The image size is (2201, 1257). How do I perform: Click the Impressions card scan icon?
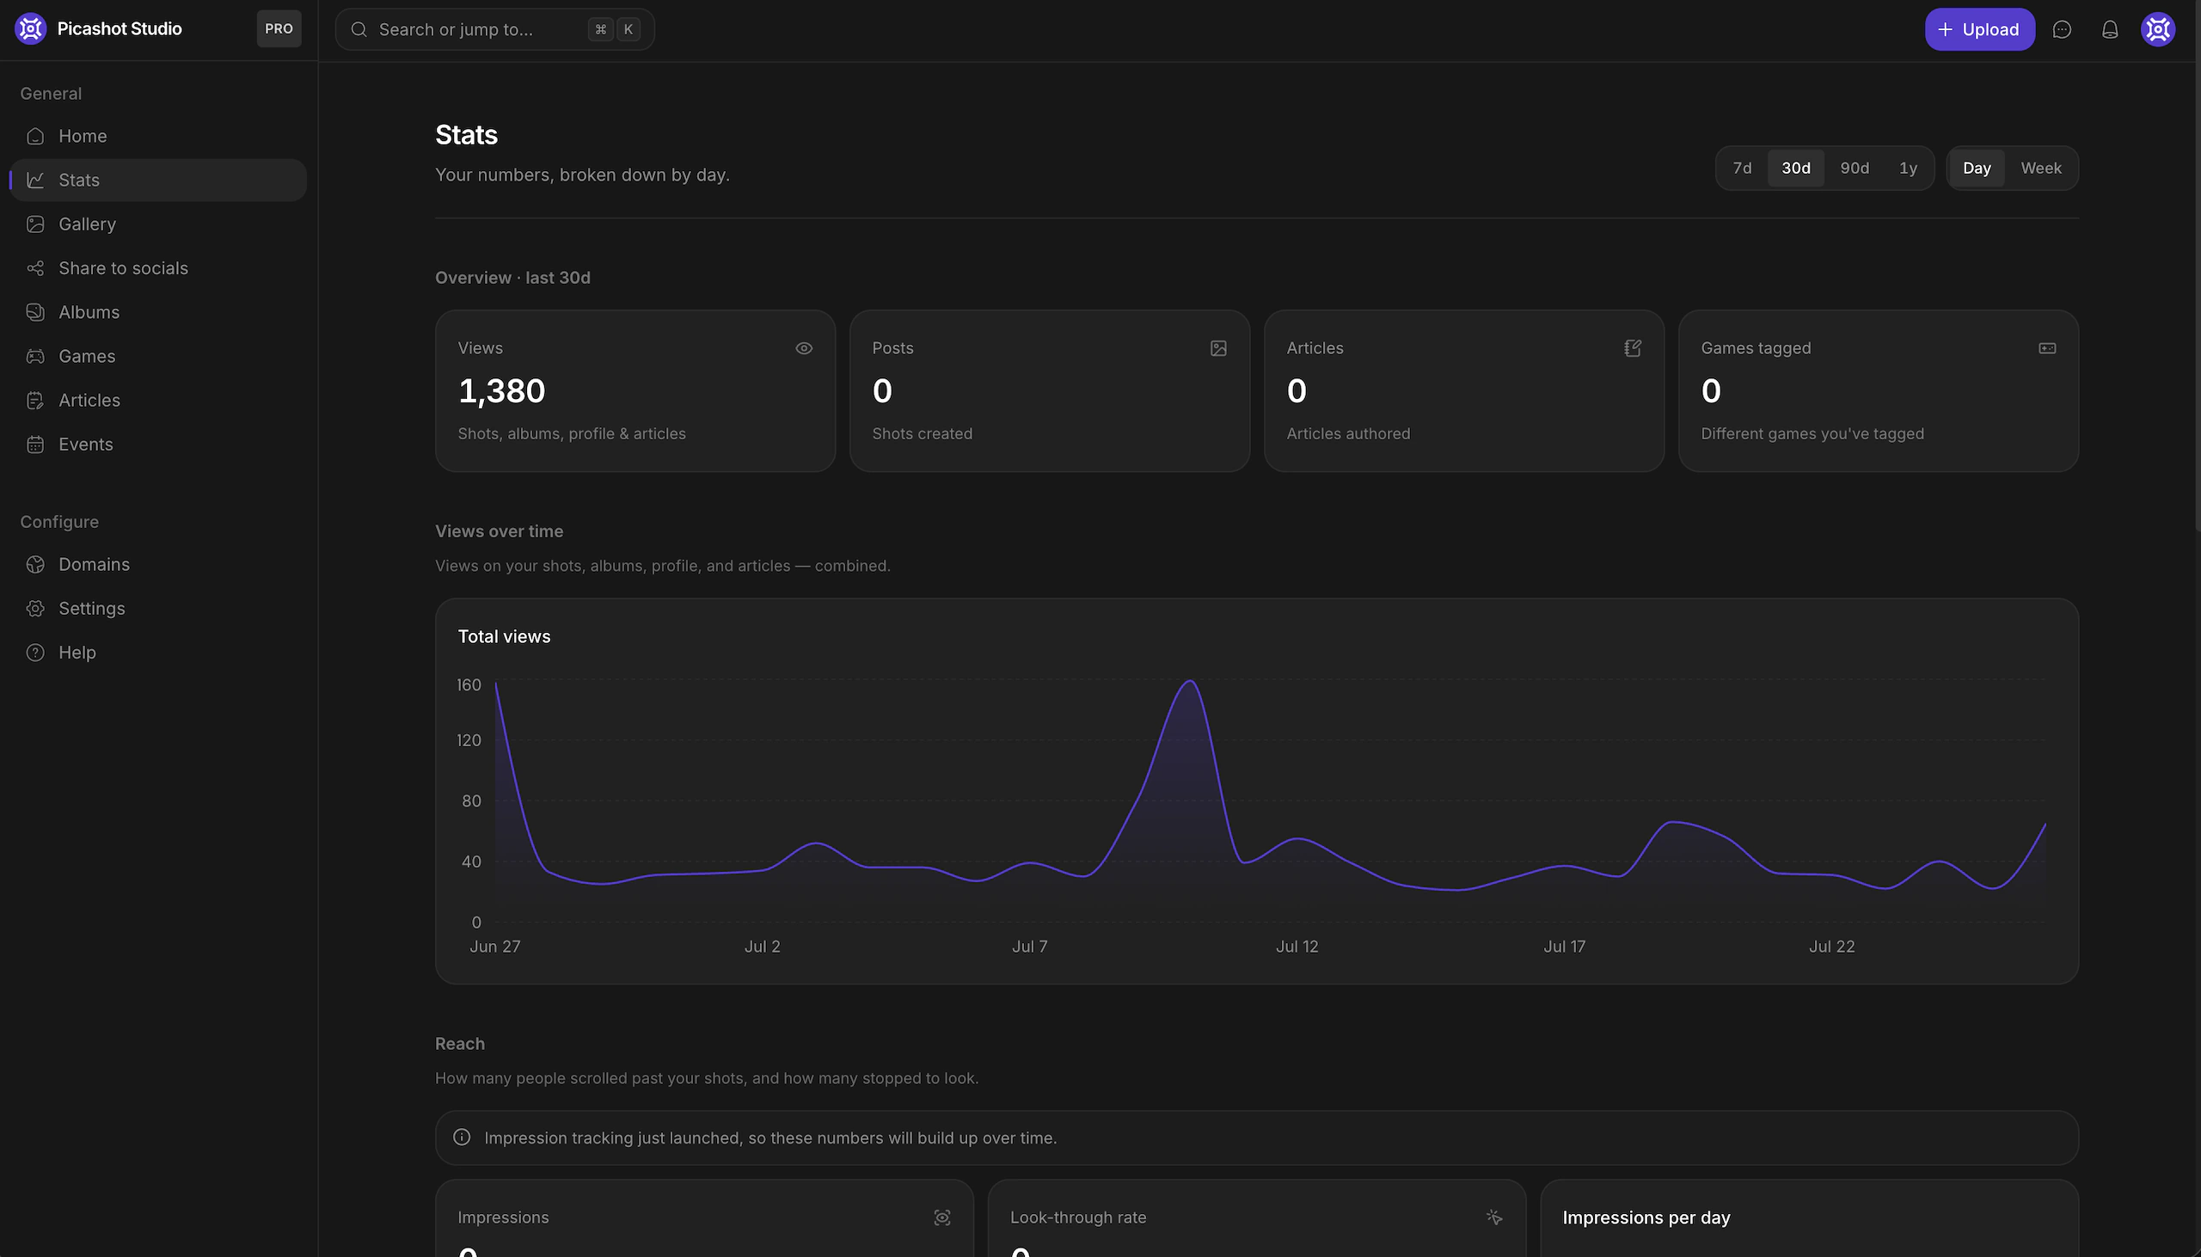(941, 1217)
